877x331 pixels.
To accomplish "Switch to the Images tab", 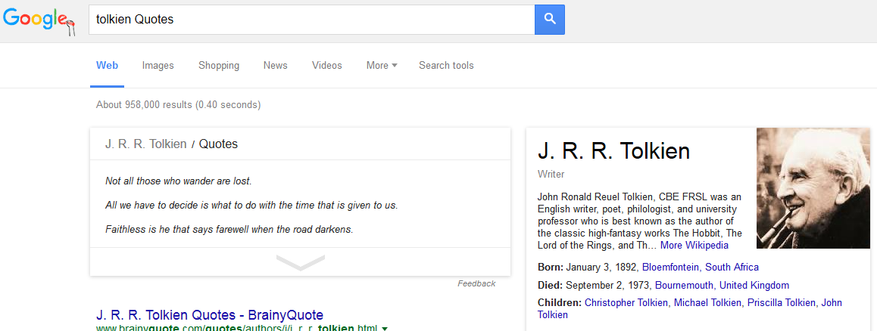I will tap(158, 66).
